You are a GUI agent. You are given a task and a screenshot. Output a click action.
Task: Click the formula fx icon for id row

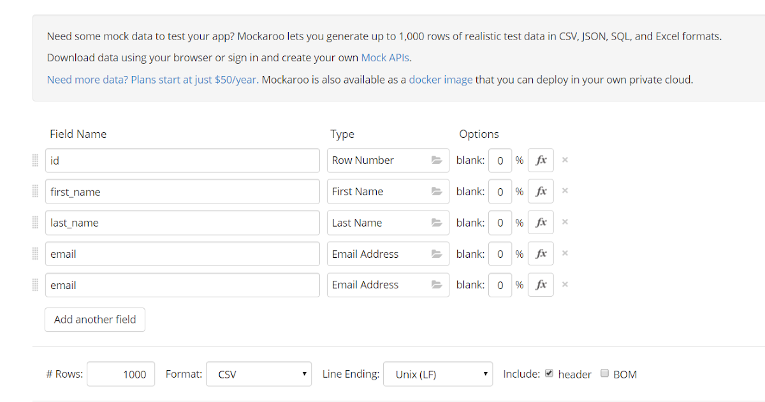coord(541,160)
